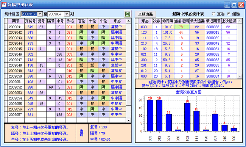Minimize the window
The height and width of the screenshot is (147, 246).
pos(227,5)
